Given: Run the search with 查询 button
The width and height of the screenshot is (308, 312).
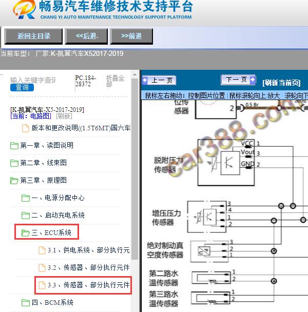Looking at the screenshot, I should 22,88.
